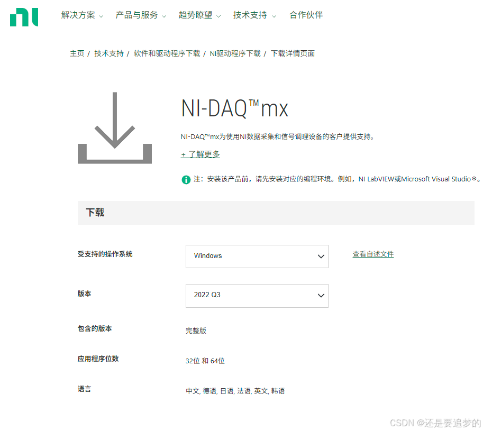Screen dimensions: 483x431
Task: Click the 包含的版本 label
Action: coord(95,328)
